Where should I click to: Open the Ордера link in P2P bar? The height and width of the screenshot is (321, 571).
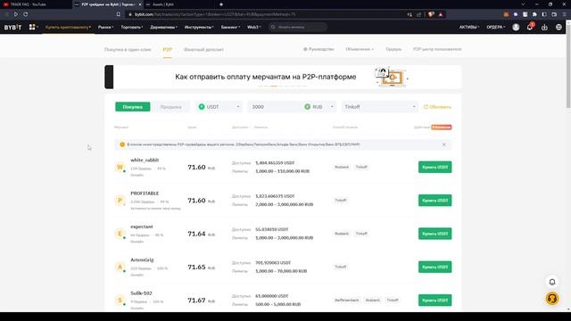(x=393, y=49)
